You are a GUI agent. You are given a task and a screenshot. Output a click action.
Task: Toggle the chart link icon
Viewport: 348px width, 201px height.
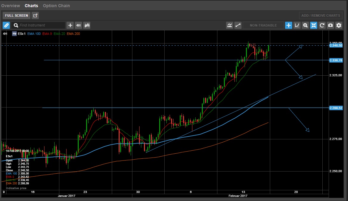(x=6, y=25)
